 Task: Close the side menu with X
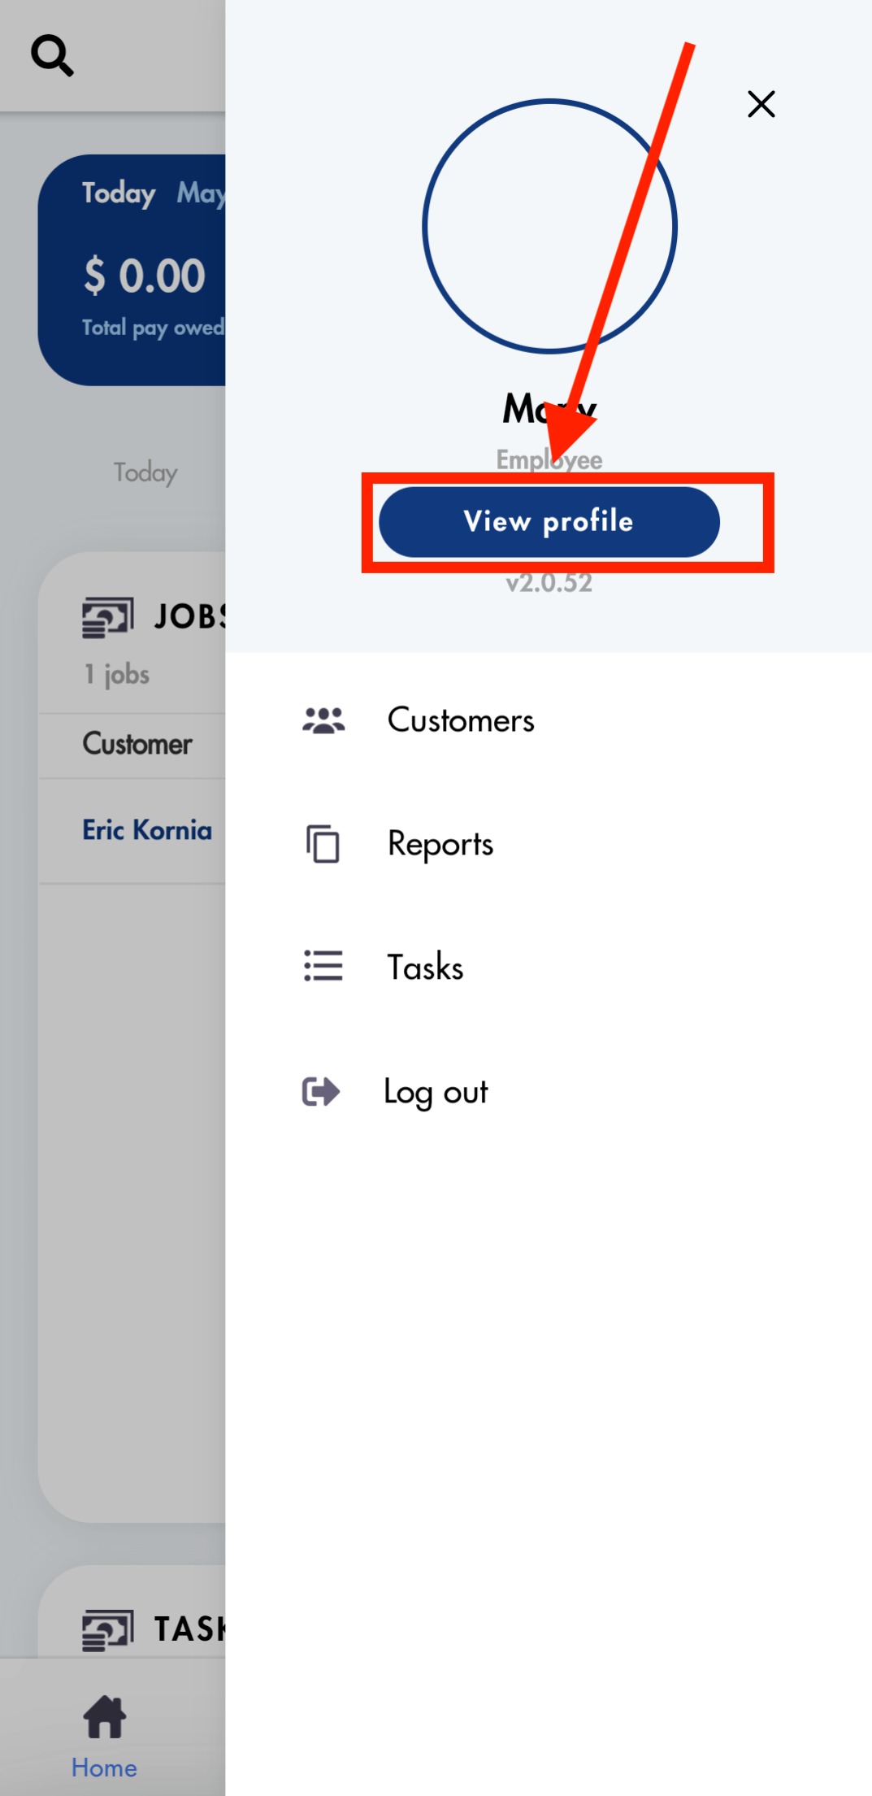pyautogui.click(x=761, y=104)
